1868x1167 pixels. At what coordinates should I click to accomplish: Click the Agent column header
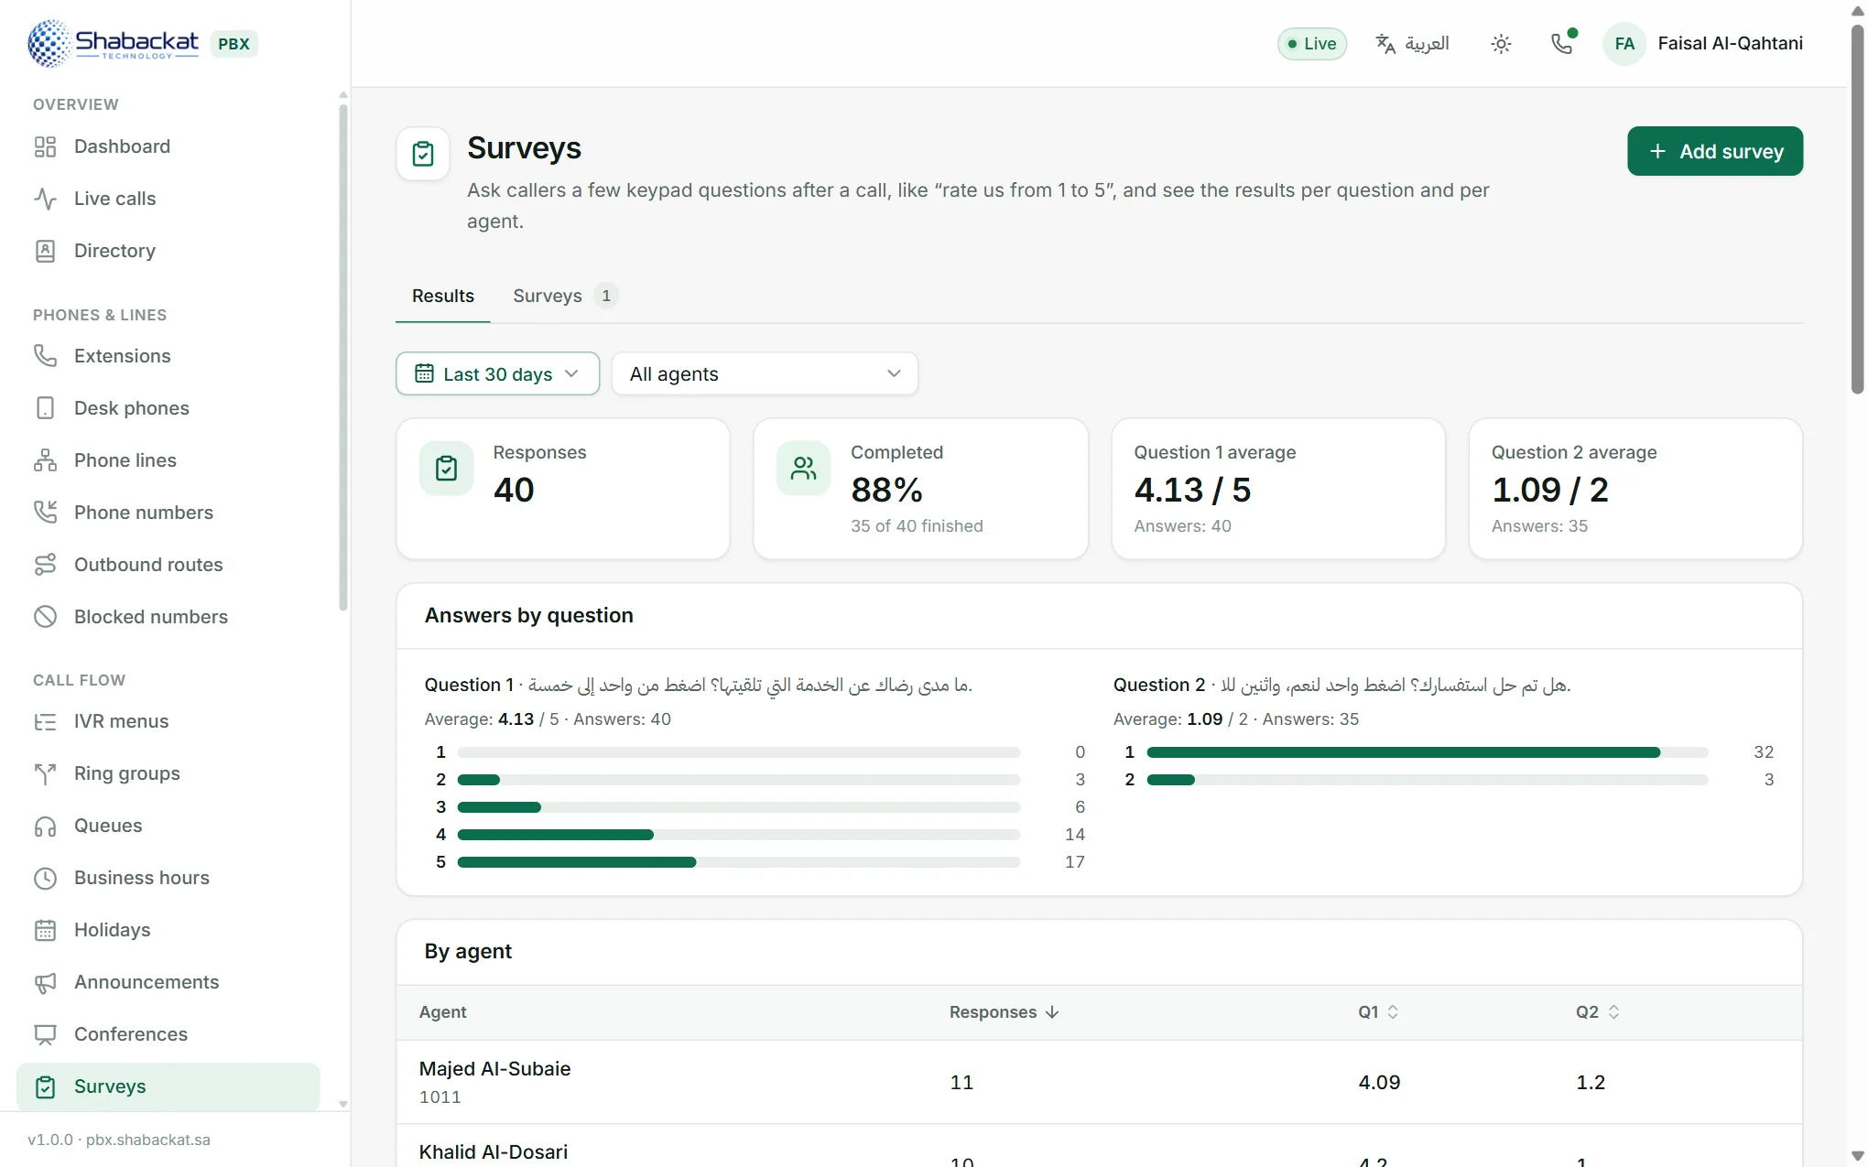point(443,1012)
